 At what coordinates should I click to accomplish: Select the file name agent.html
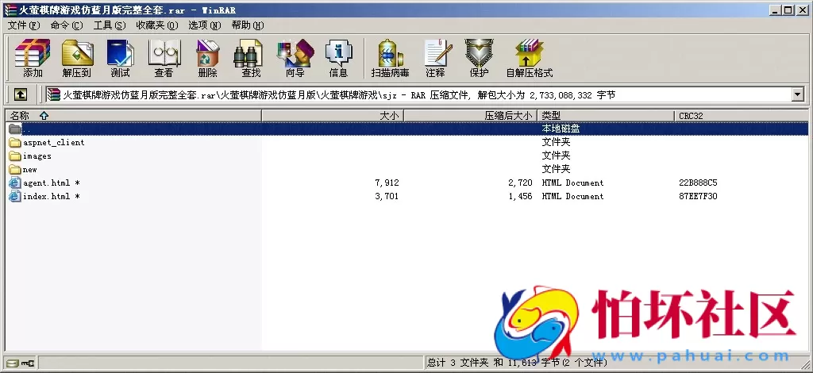(x=52, y=183)
